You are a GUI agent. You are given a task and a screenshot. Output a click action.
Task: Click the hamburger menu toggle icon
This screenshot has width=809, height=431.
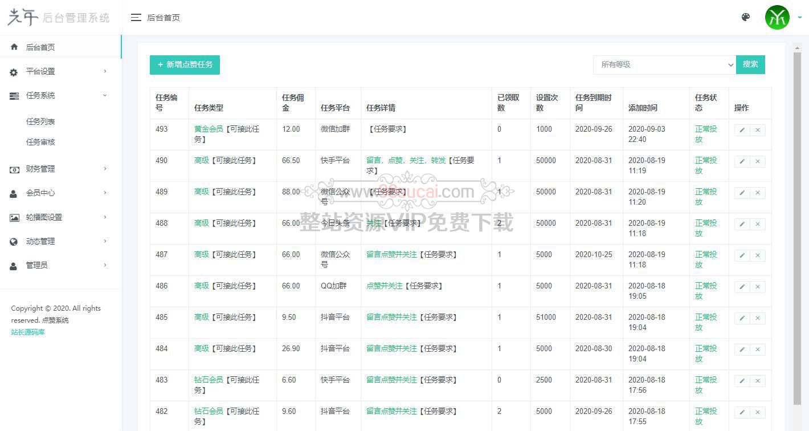136,18
